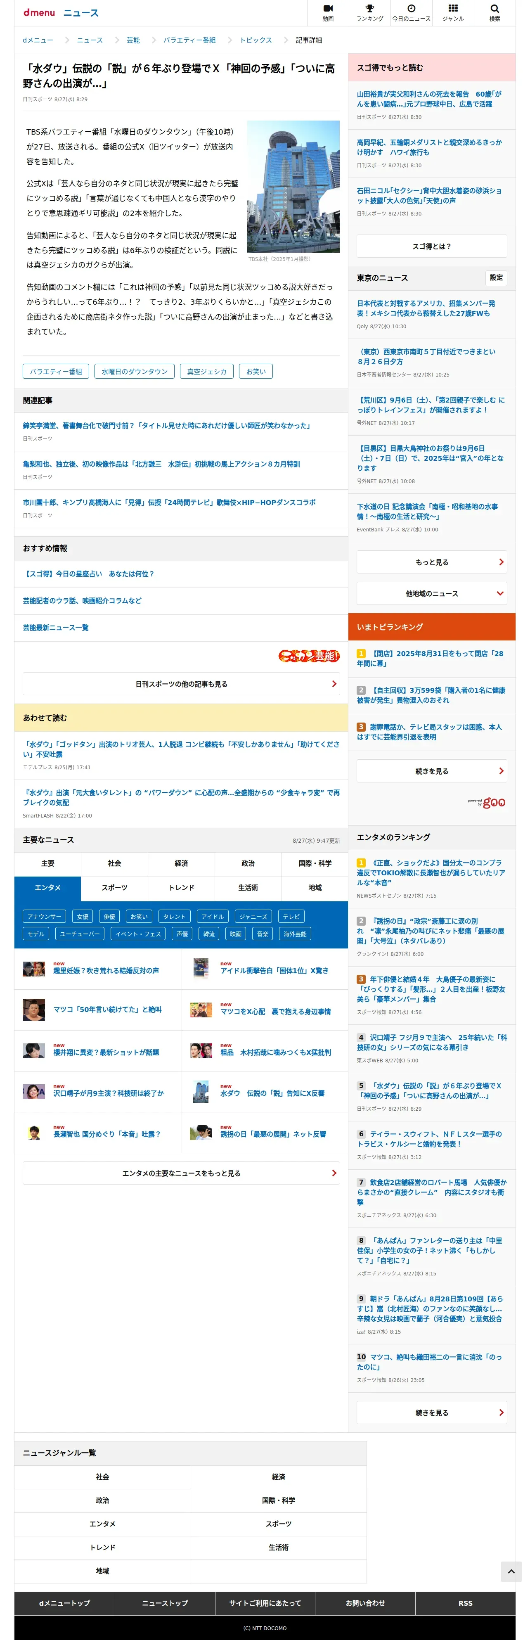
Task: Select the 主要 news tab
Action: coord(48,863)
